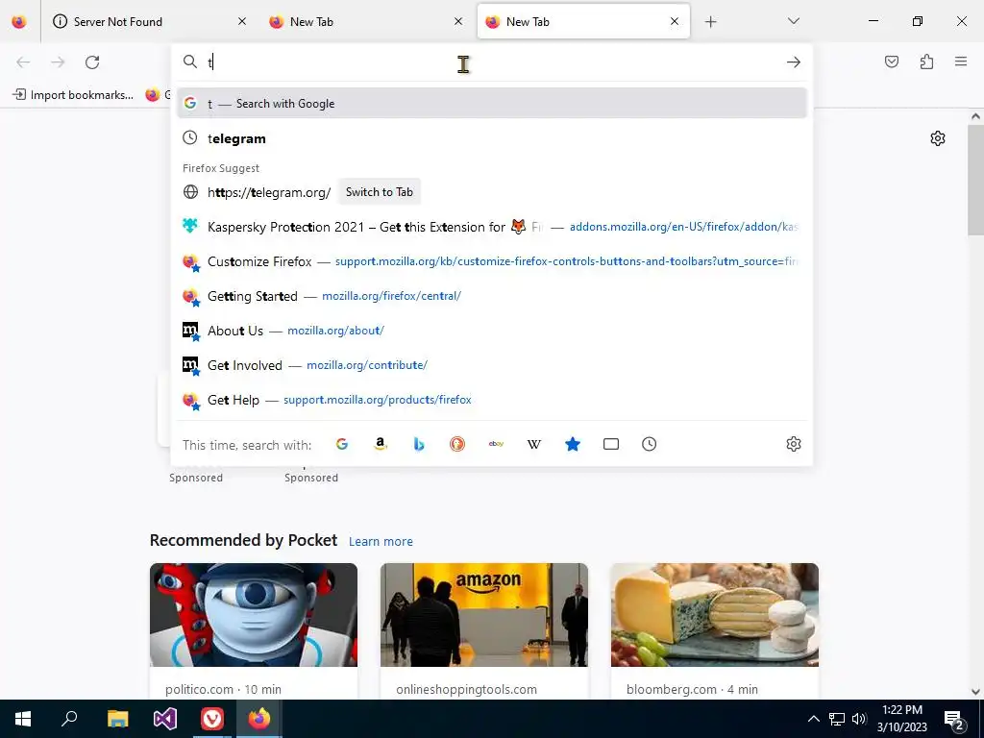This screenshot has height=738, width=984.
Task: Search bookmarks using the star icon
Action: coord(573,444)
